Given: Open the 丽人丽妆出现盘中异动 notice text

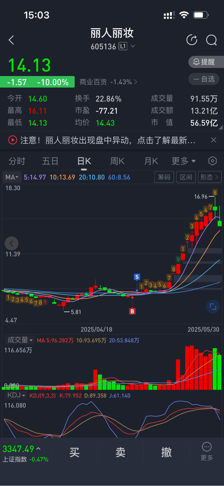Looking at the screenshot, I should point(108,141).
